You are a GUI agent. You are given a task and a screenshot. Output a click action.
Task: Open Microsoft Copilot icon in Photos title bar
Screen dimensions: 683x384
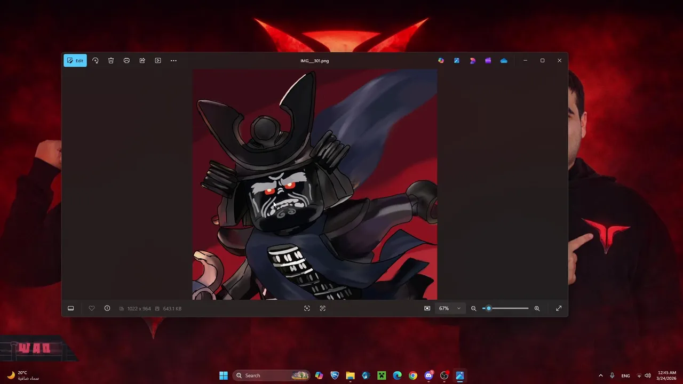pyautogui.click(x=441, y=61)
